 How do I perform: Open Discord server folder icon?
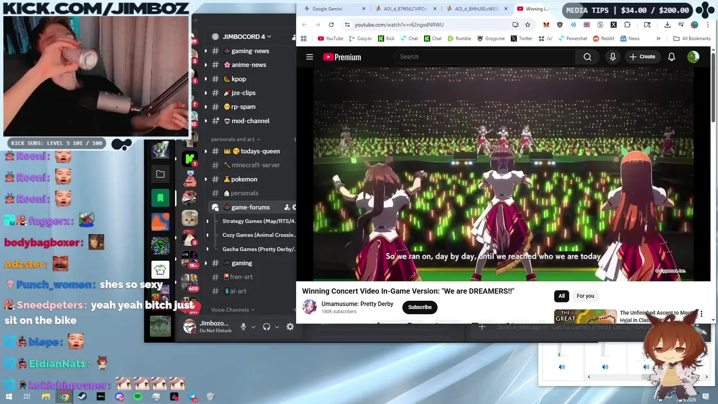160,174
